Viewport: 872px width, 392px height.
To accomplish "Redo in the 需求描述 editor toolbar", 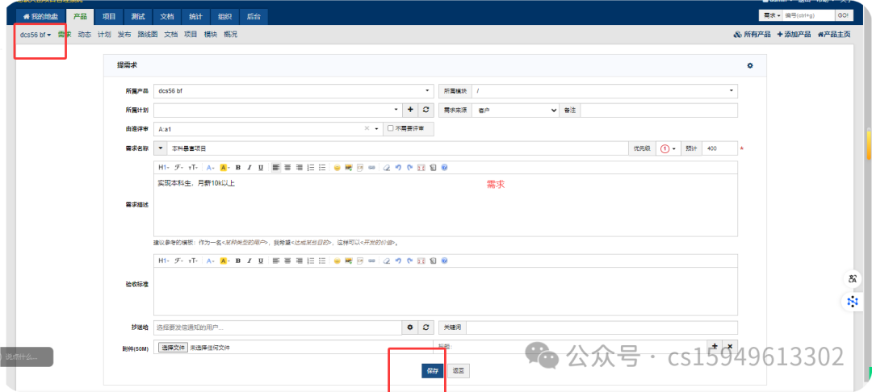I will pos(410,167).
